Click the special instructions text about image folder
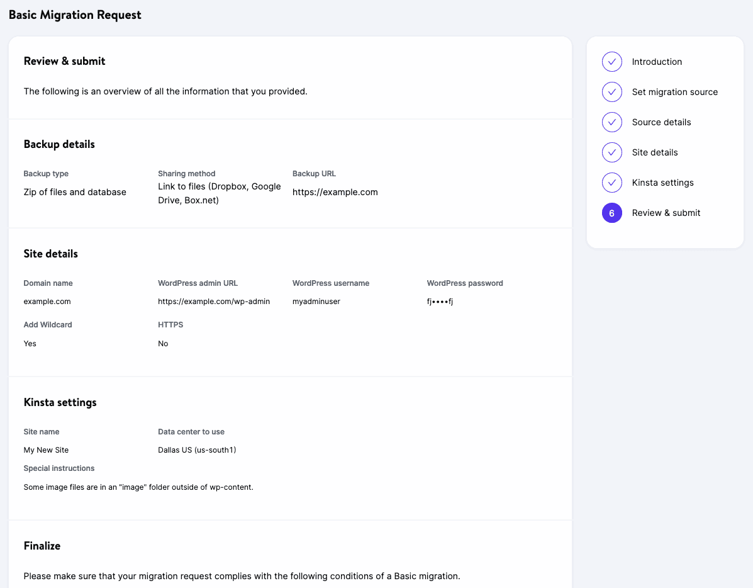This screenshot has width=753, height=588. (138, 487)
